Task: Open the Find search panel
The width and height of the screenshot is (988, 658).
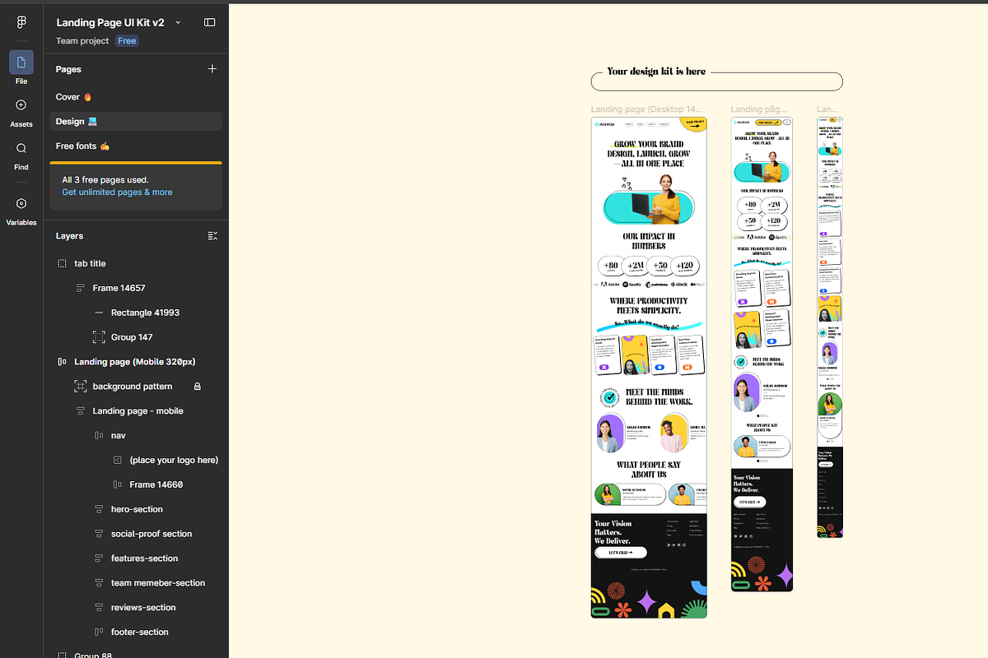Action: (21, 156)
